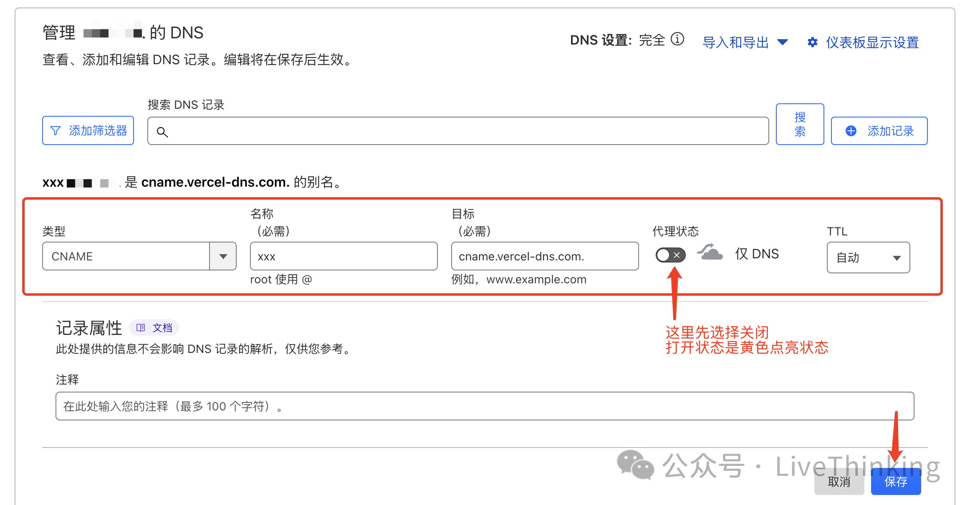Screen dimensions: 970x505
Task: Open the TTL 自动 dropdown
Action: [x=868, y=257]
